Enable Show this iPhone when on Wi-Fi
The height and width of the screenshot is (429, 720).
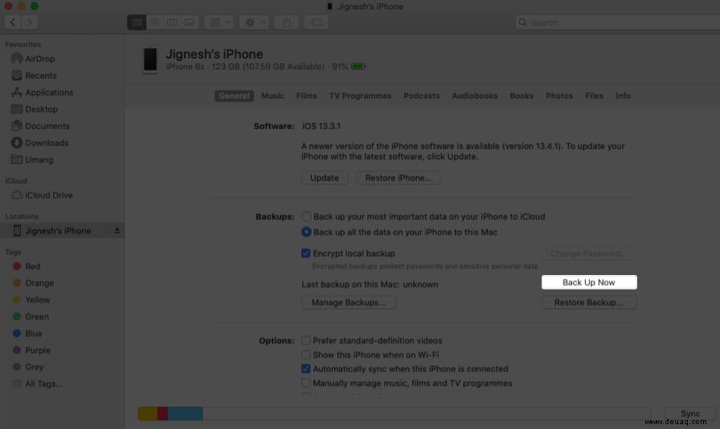pos(306,354)
